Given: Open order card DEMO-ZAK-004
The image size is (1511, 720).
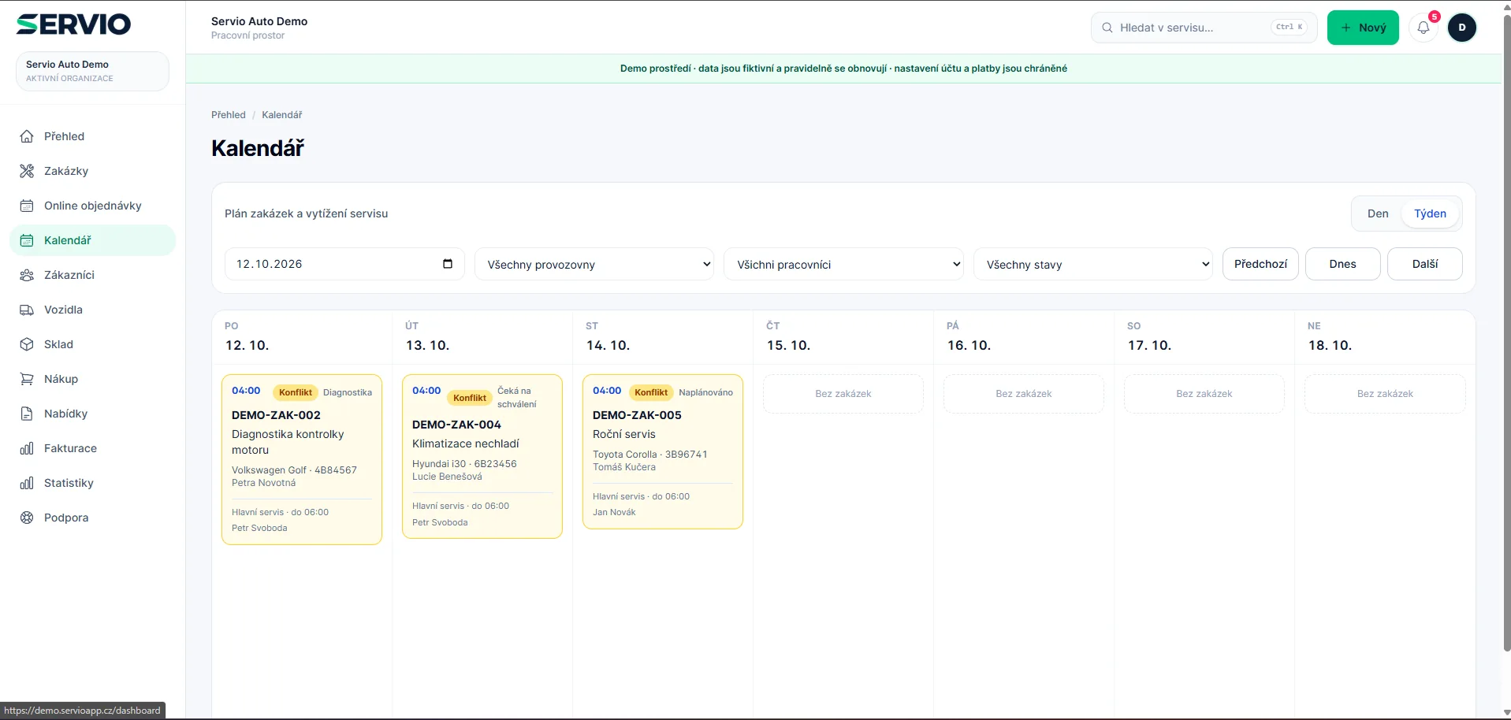Looking at the screenshot, I should (x=482, y=456).
